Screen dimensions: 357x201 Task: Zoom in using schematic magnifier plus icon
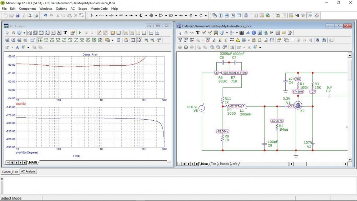pos(212,47)
